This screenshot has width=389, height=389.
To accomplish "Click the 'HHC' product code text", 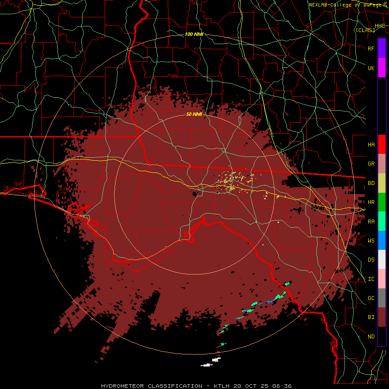I will tap(379, 26).
